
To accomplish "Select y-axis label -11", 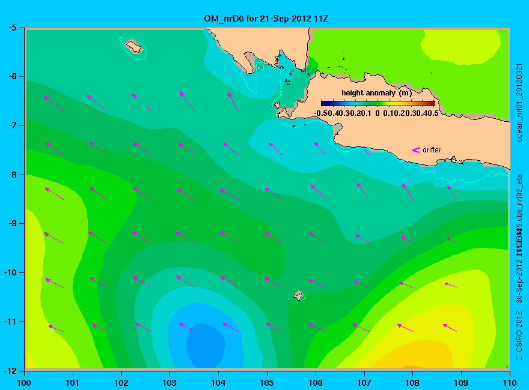I will 10,322.
